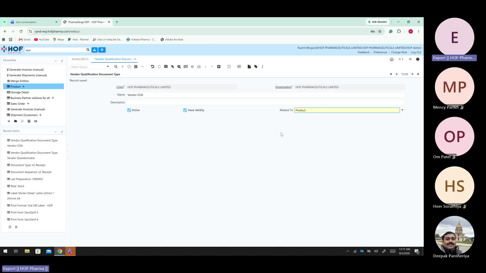Click the ReQuery refresh icon in toolbar
Viewport: 486px width, 273px height.
tap(159, 67)
